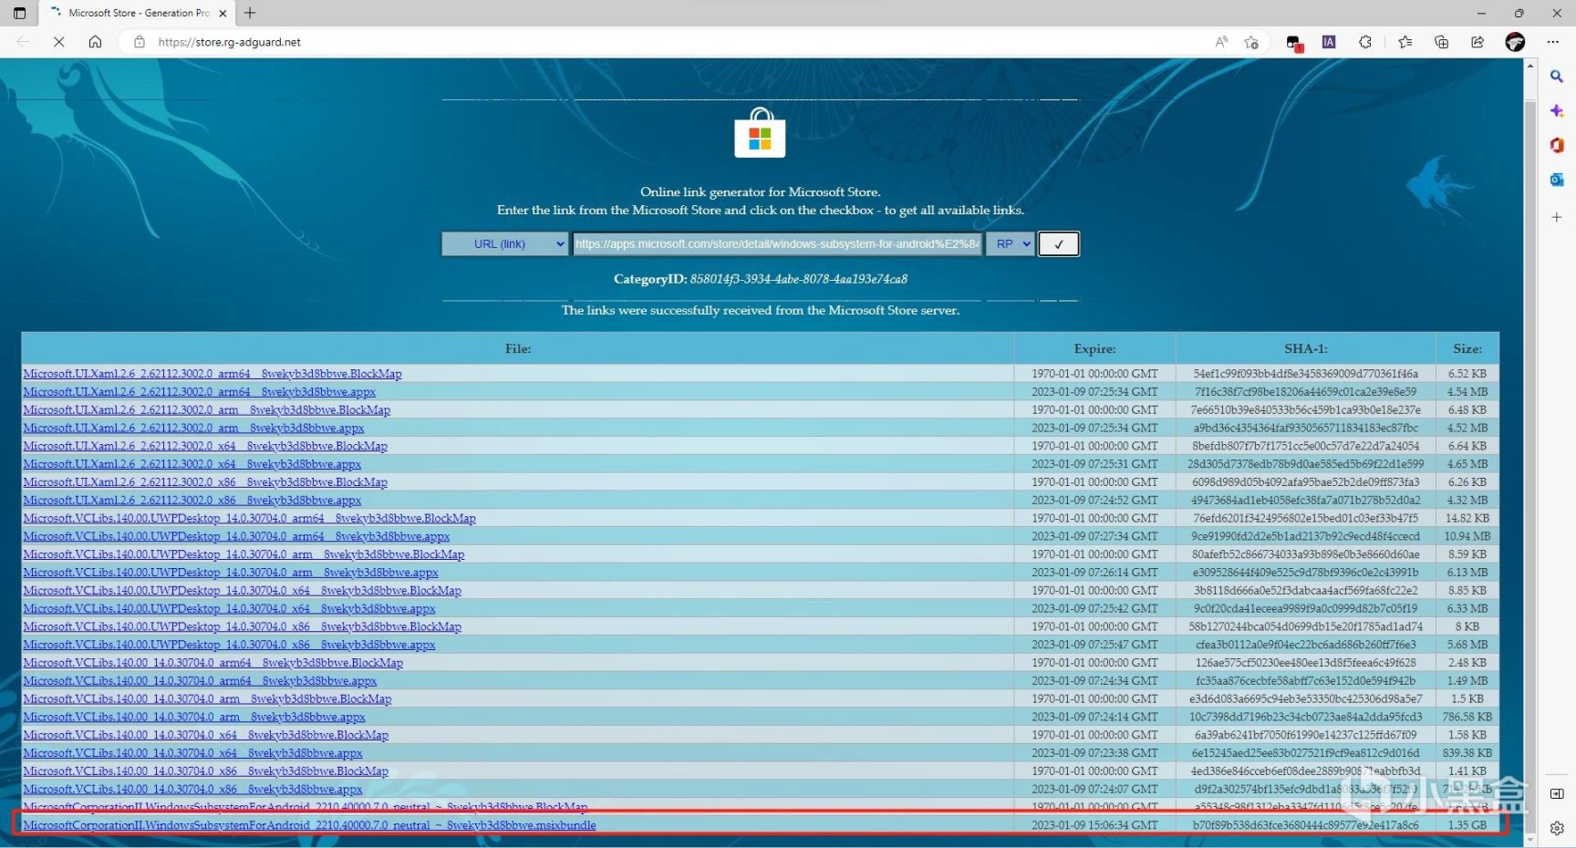The height and width of the screenshot is (848, 1576).
Task: Open the purple IA extension
Action: click(1329, 42)
